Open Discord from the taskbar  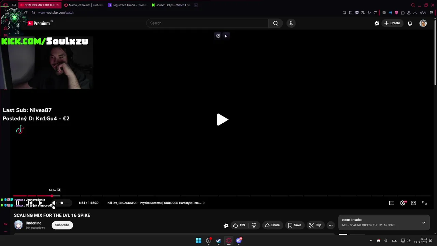coord(239,241)
